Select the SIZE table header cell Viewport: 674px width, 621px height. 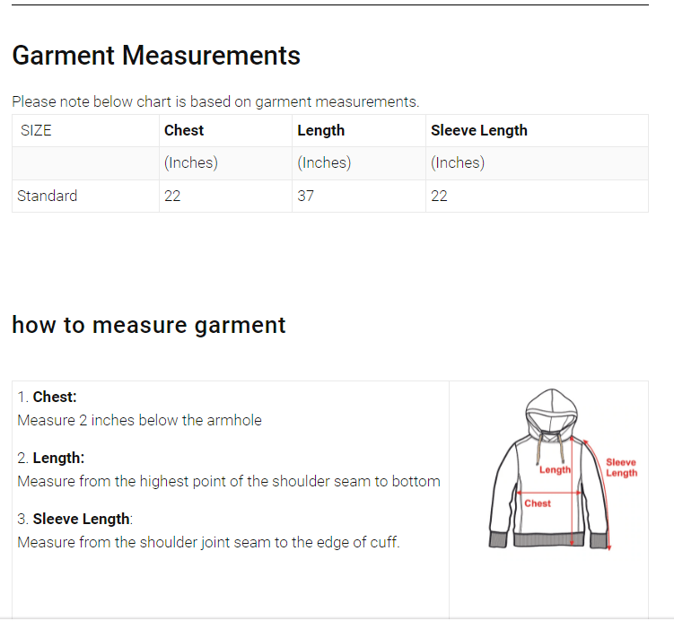(x=37, y=130)
